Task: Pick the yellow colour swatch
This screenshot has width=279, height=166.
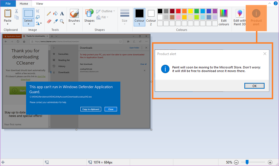Action: 190,11
